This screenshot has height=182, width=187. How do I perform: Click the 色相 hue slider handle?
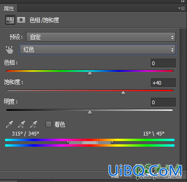click(90, 73)
